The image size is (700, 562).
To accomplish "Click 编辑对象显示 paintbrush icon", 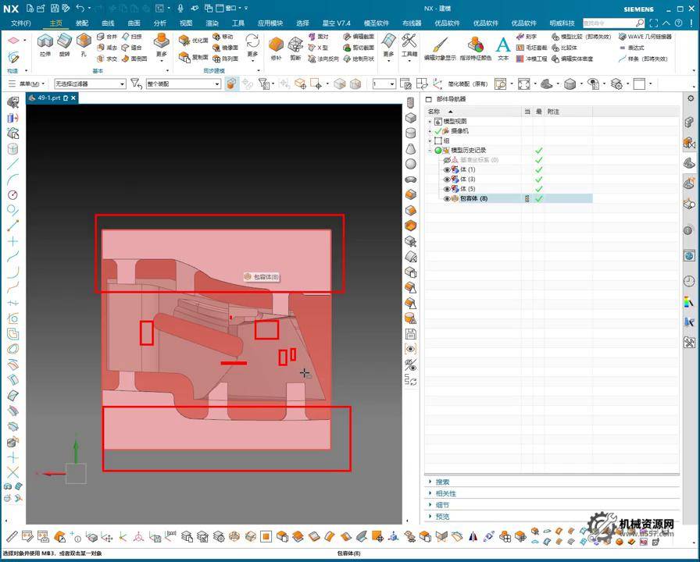I will [440, 46].
